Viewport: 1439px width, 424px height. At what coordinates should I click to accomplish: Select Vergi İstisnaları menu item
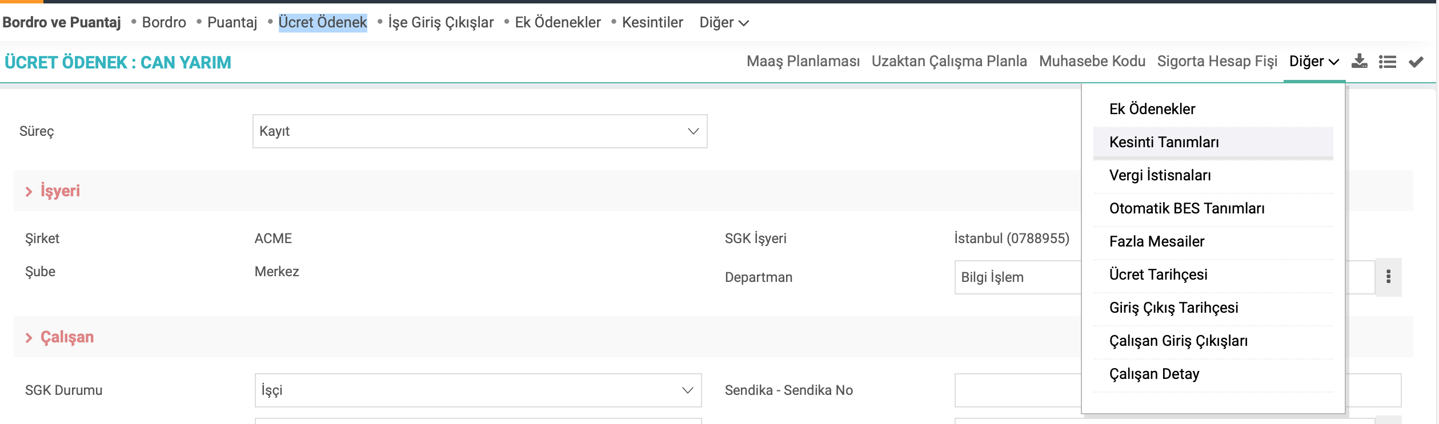1213,175
